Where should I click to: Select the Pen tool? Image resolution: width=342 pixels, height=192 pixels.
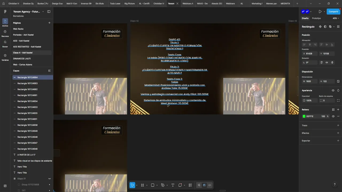[163, 185]
